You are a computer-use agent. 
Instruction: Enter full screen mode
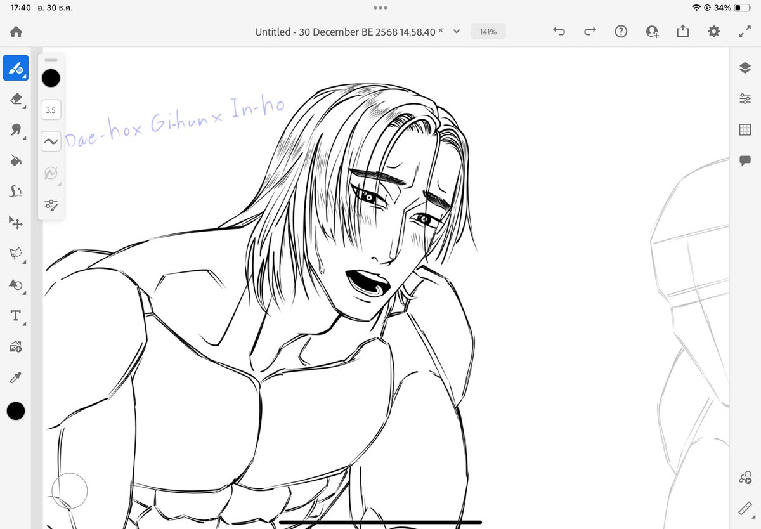click(x=745, y=32)
